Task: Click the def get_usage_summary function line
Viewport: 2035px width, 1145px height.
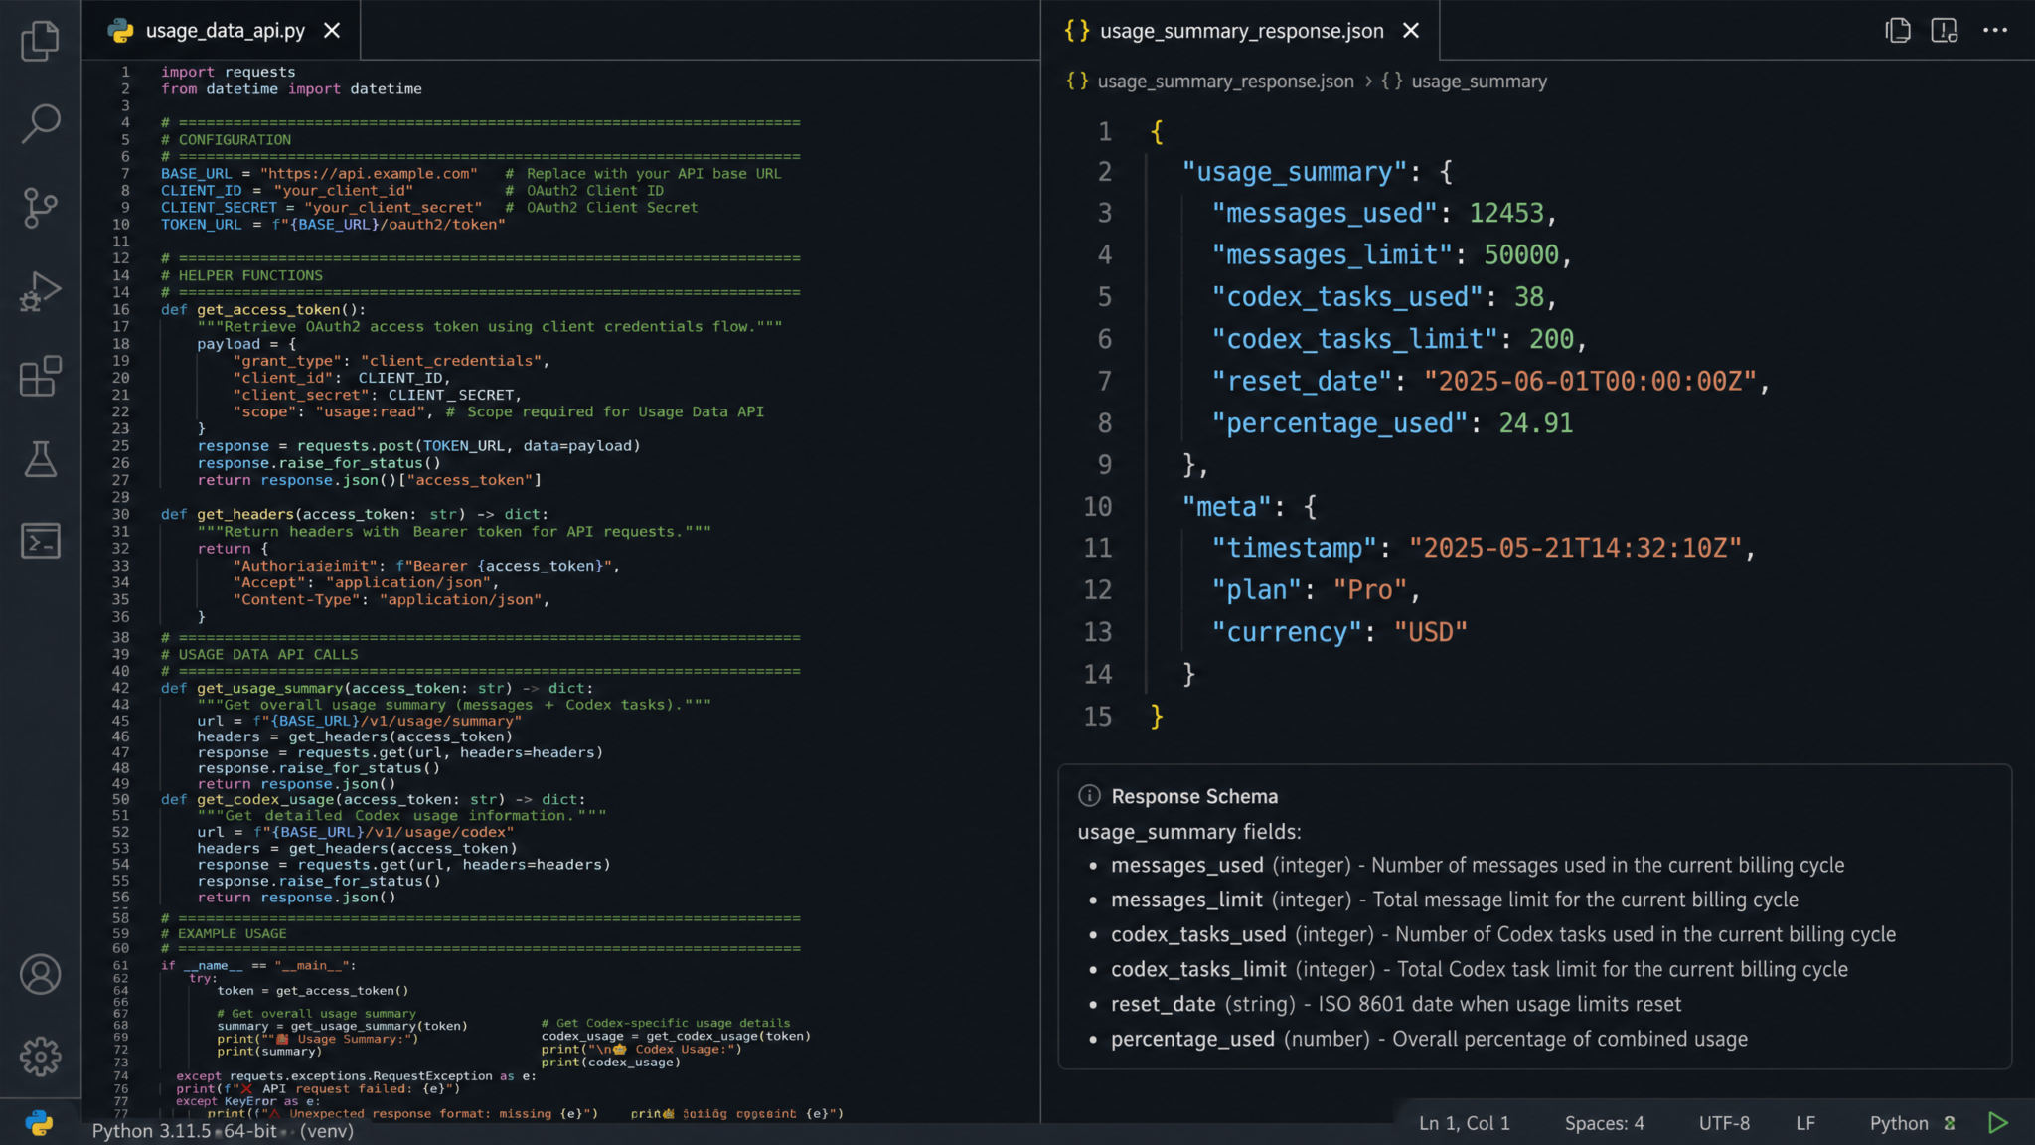Action: pyautogui.click(x=377, y=688)
